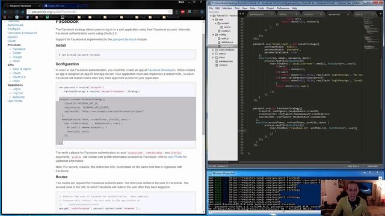Viewport: 385px width, 216px height.
Task: Open the Project menu in Sublime
Action: coord(270,8)
